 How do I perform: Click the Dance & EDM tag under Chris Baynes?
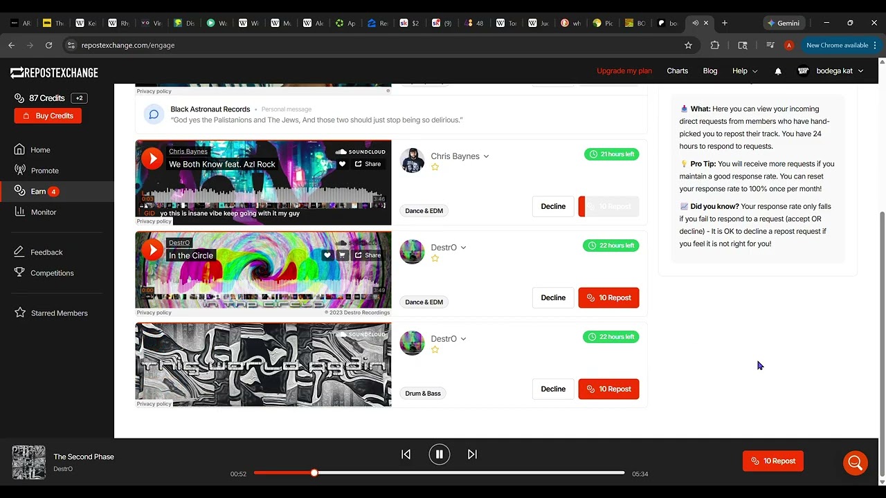tap(424, 210)
